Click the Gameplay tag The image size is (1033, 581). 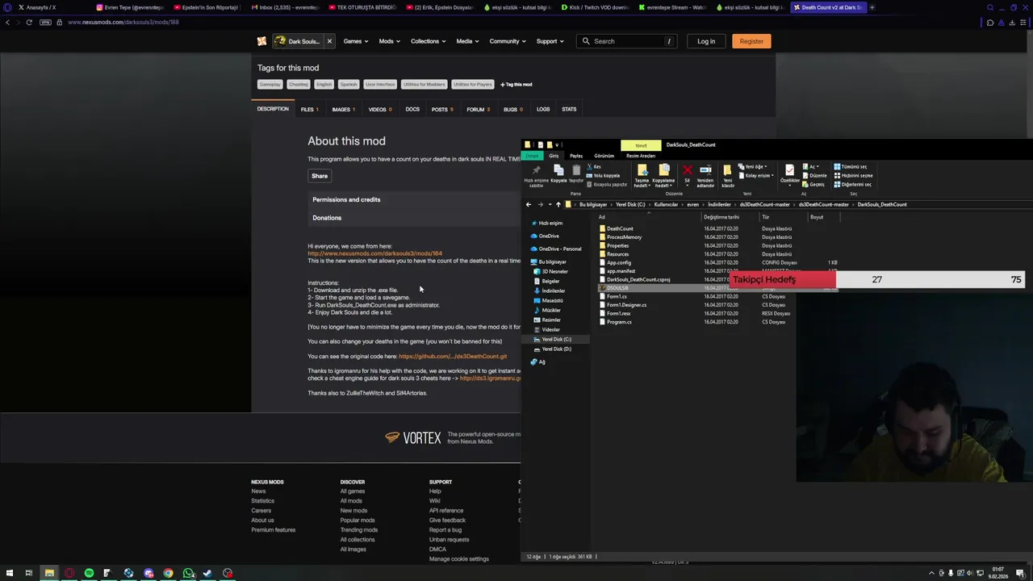click(x=270, y=84)
